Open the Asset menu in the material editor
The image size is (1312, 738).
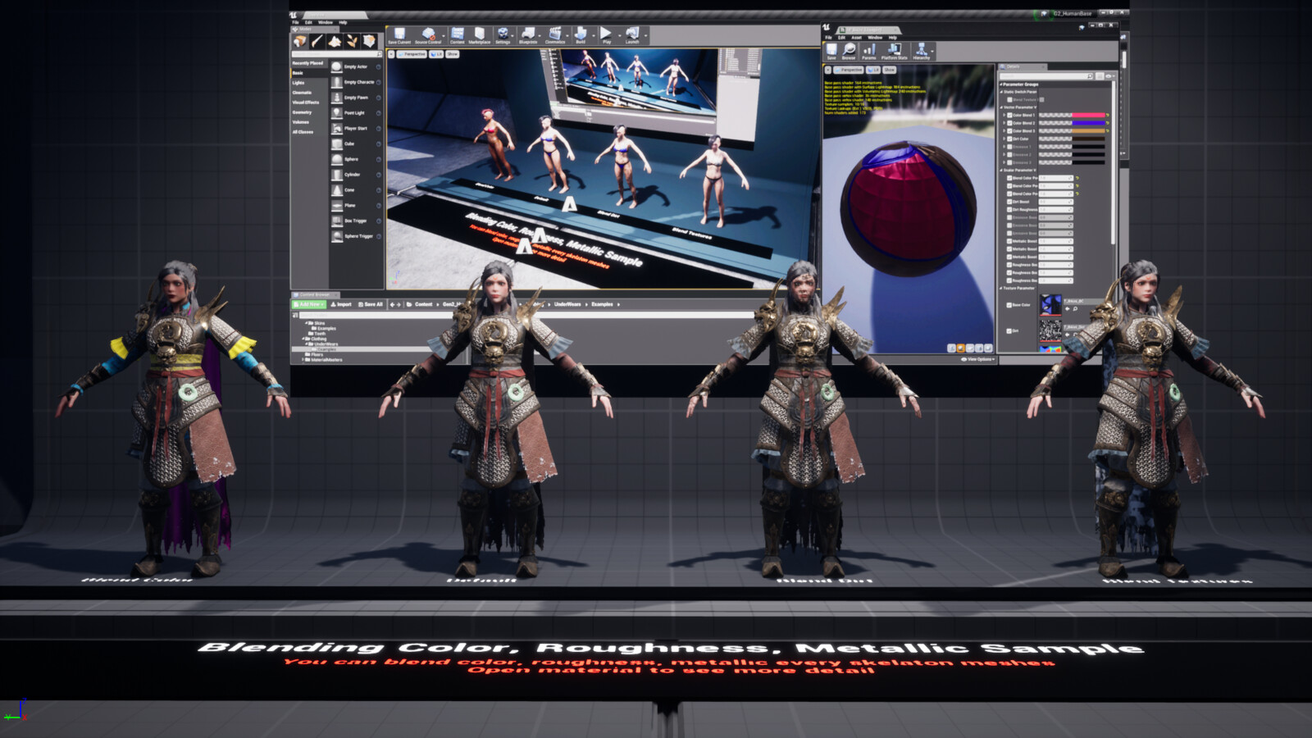click(x=856, y=37)
